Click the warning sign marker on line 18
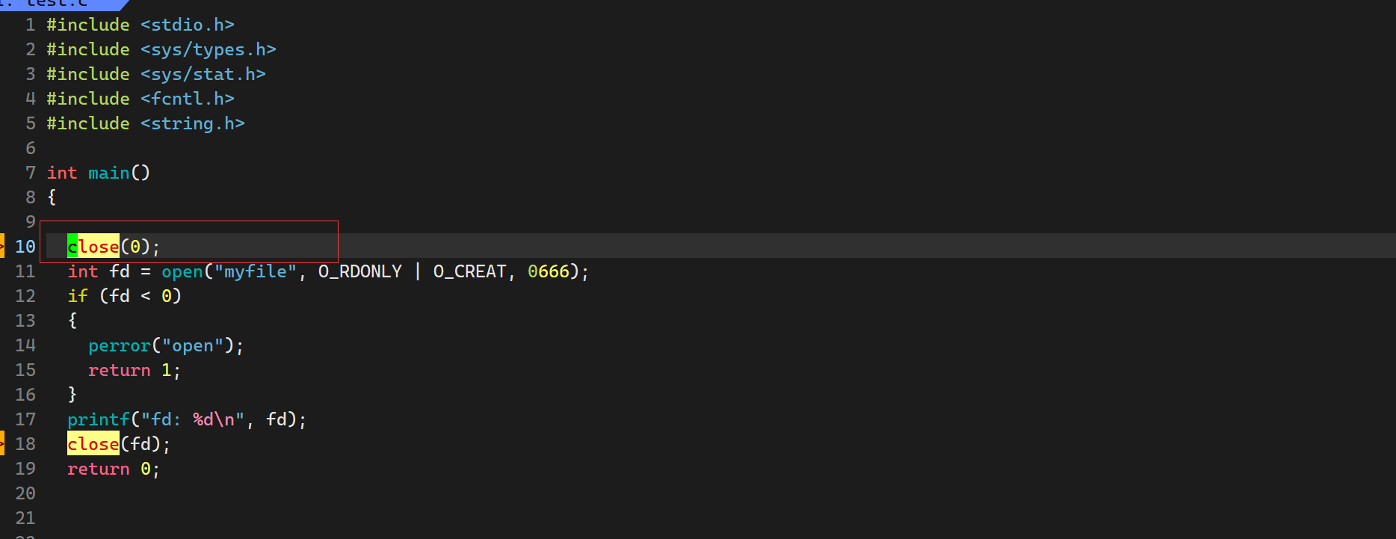This screenshot has height=539, width=1396. [2, 443]
